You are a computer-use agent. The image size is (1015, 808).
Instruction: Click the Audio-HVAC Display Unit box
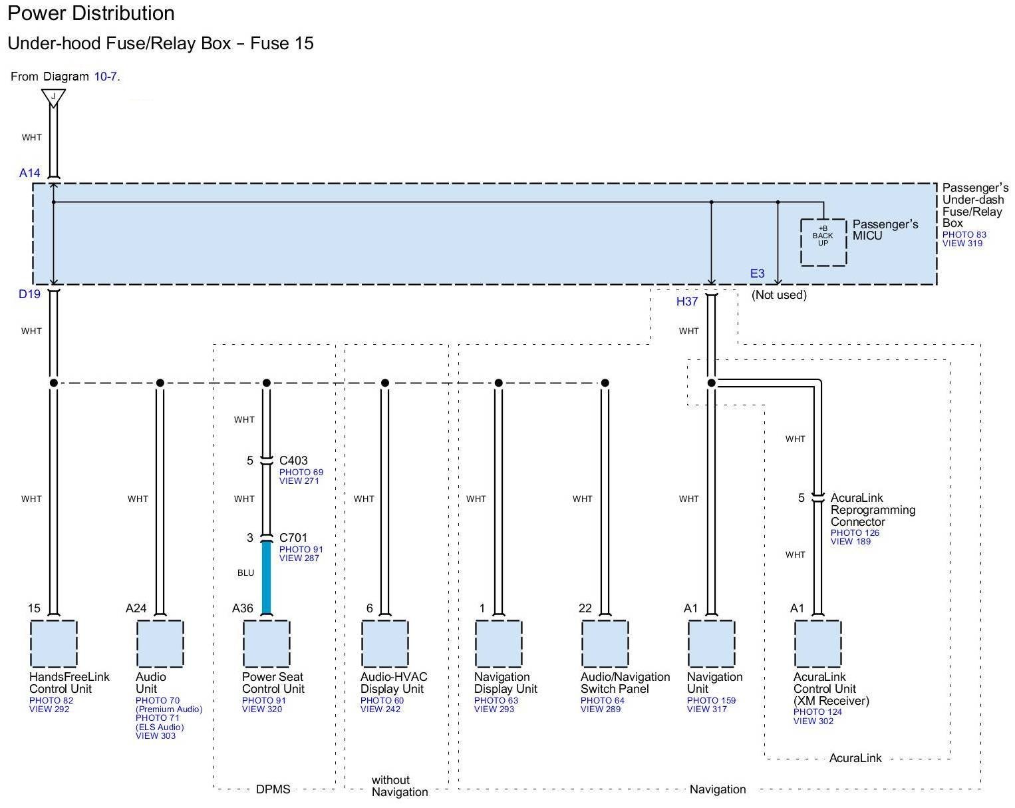(x=384, y=644)
